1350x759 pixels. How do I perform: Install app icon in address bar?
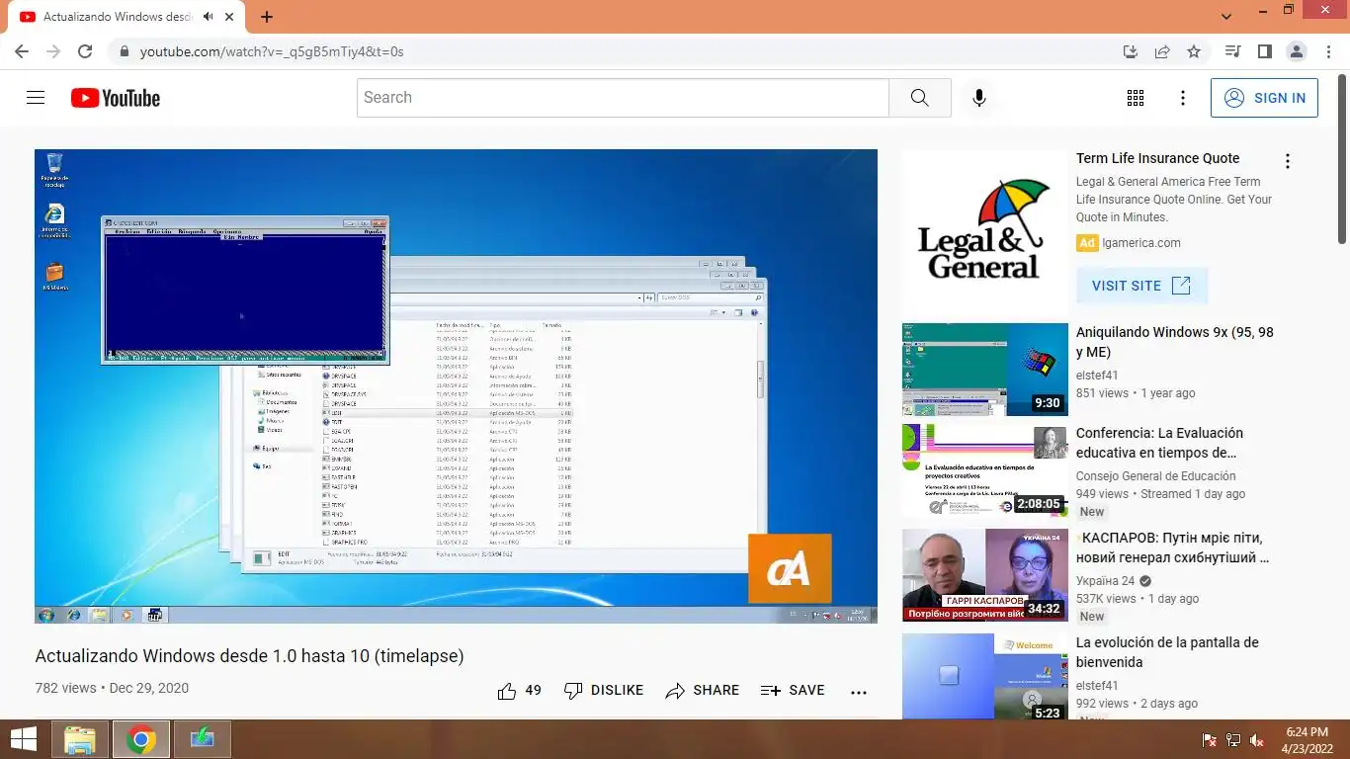(x=1131, y=51)
